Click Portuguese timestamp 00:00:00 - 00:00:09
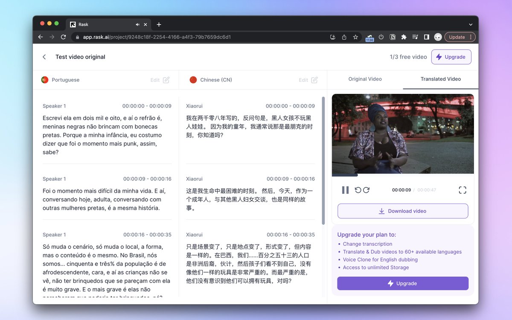 tap(147, 106)
